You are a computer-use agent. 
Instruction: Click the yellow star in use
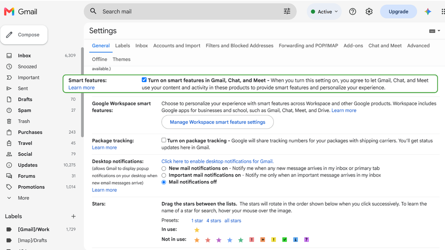pyautogui.click(x=197, y=230)
